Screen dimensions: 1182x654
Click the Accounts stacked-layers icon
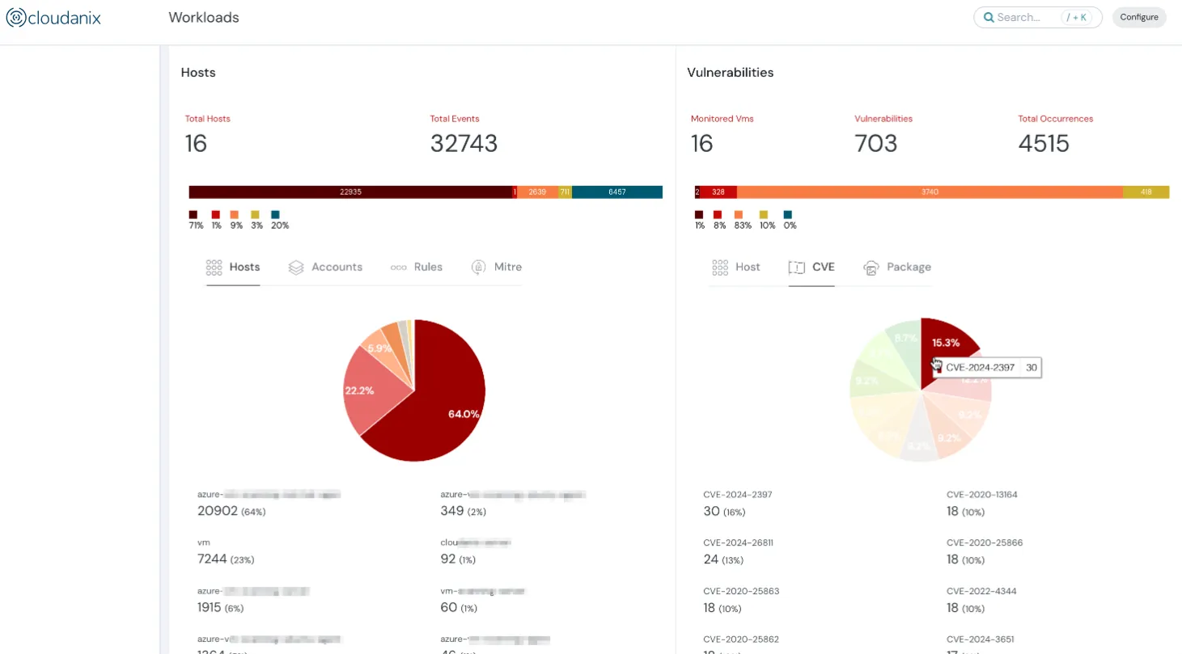(298, 267)
